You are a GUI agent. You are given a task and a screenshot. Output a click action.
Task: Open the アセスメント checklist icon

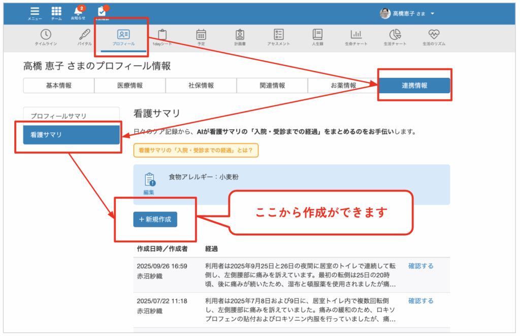pyautogui.click(x=278, y=37)
